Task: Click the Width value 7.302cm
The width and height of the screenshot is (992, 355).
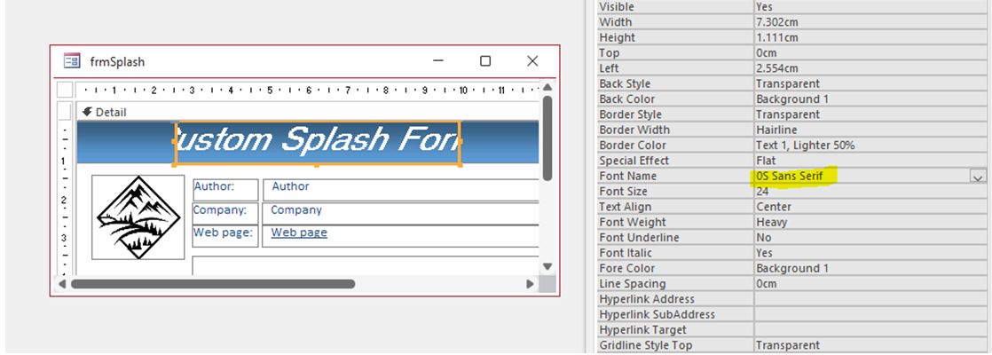Action: (x=872, y=22)
